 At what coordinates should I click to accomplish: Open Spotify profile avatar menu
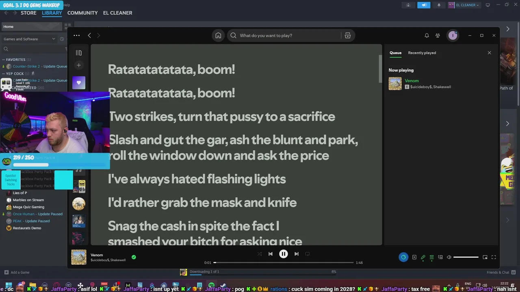[453, 35]
